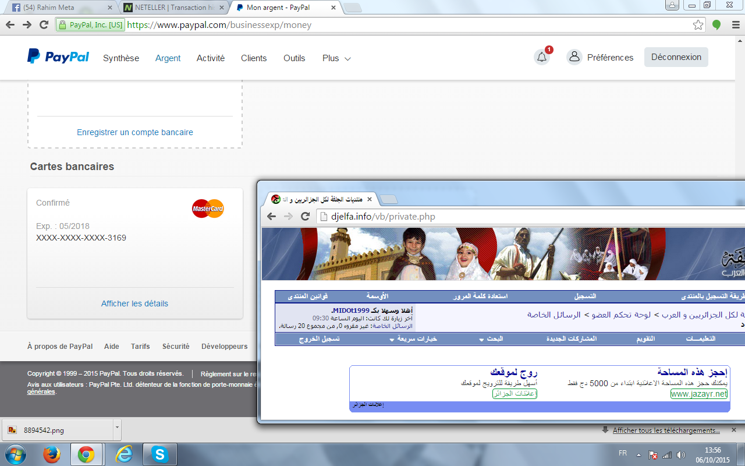Viewport: 745px width, 466px height.
Task: Close the Facebook Rahim Meta tab
Action: (x=109, y=8)
